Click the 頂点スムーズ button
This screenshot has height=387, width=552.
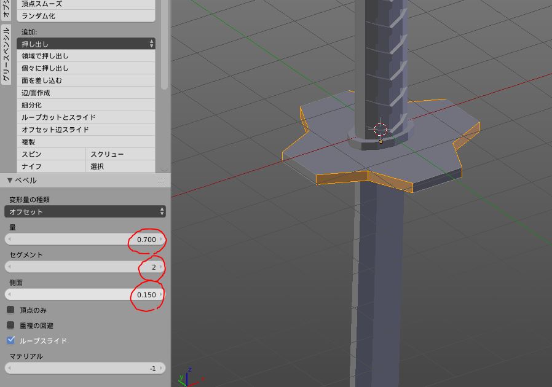coord(86,4)
